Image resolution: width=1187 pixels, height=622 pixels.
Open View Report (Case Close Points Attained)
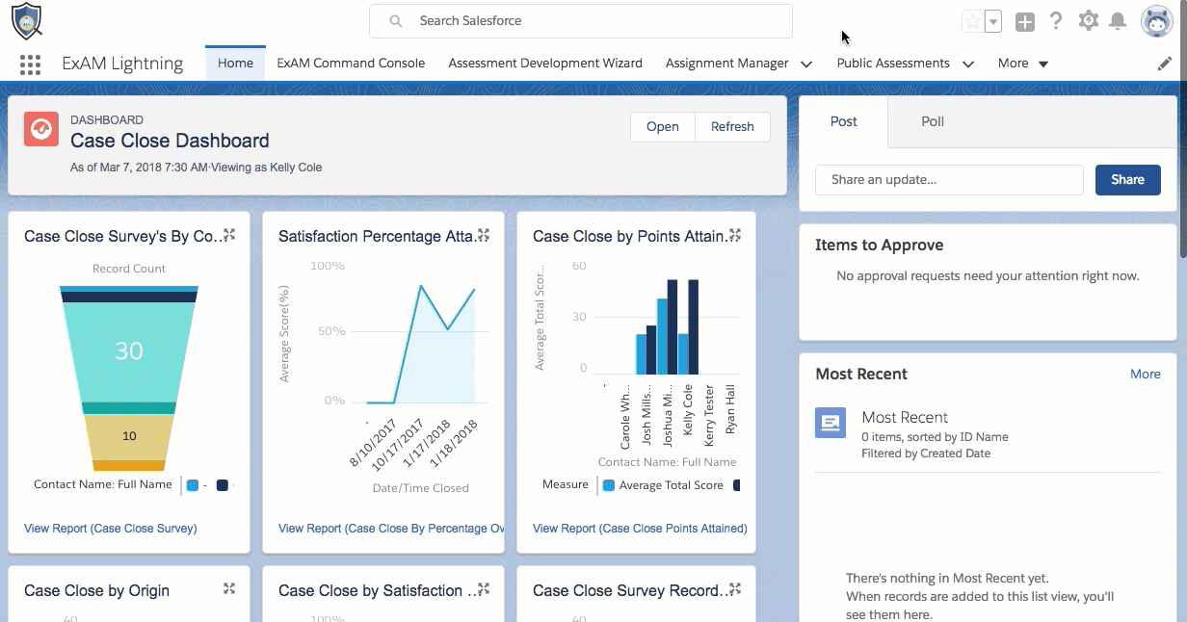[x=640, y=529]
